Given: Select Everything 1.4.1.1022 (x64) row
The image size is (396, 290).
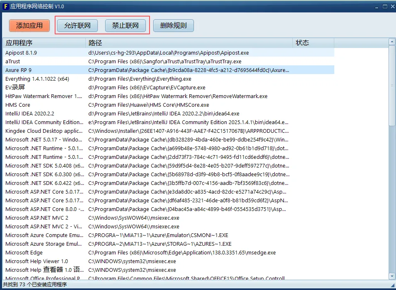Looking at the screenshot, I should pyautogui.click(x=169, y=79).
